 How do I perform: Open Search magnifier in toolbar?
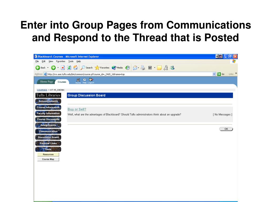click(86, 68)
